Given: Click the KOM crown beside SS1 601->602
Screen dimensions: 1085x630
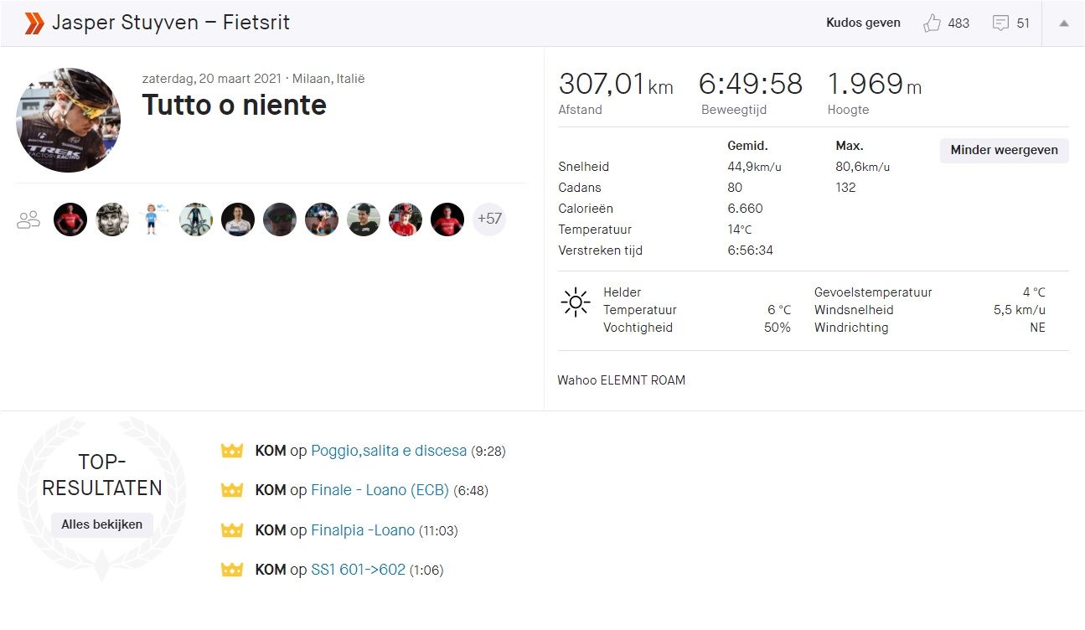Looking at the screenshot, I should [232, 570].
